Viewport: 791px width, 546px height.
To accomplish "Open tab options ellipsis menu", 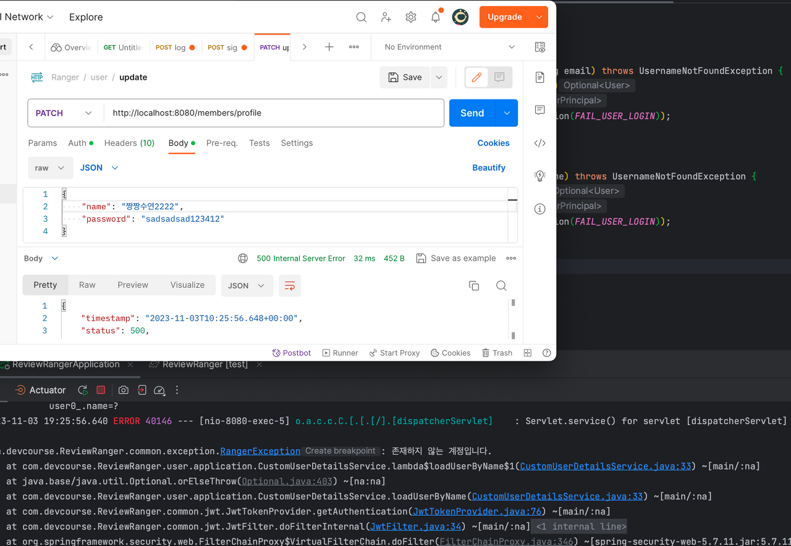I will (x=354, y=47).
